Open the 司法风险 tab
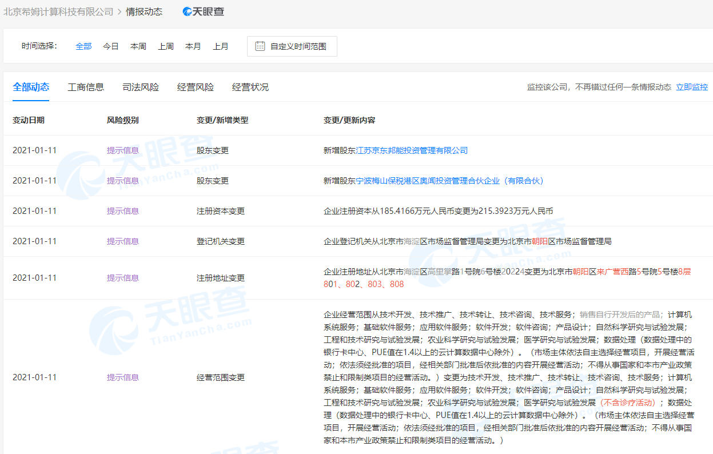This screenshot has width=713, height=454. [141, 87]
